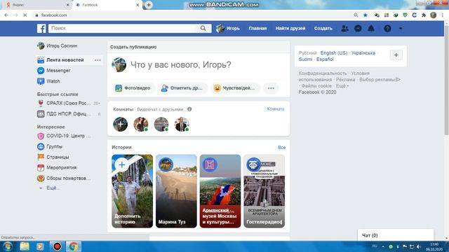Open Лента новостей options ellipsis
Image resolution: width=449 pixels, height=252 pixels.
[x=98, y=60]
